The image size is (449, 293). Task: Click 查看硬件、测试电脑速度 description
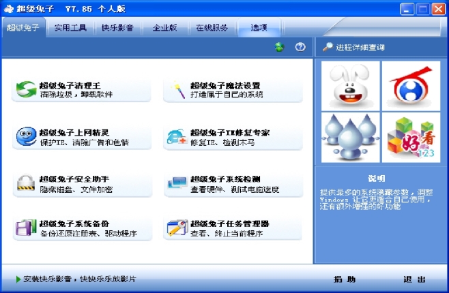[235, 189]
